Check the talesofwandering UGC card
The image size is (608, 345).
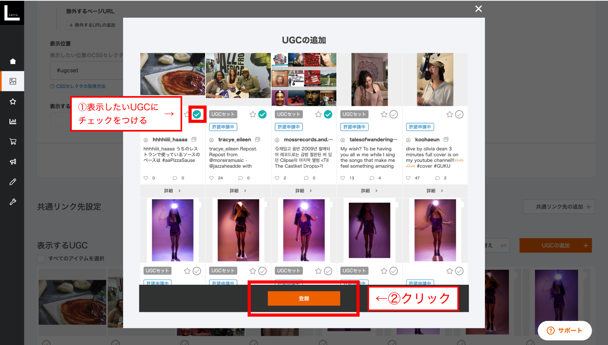tap(394, 114)
